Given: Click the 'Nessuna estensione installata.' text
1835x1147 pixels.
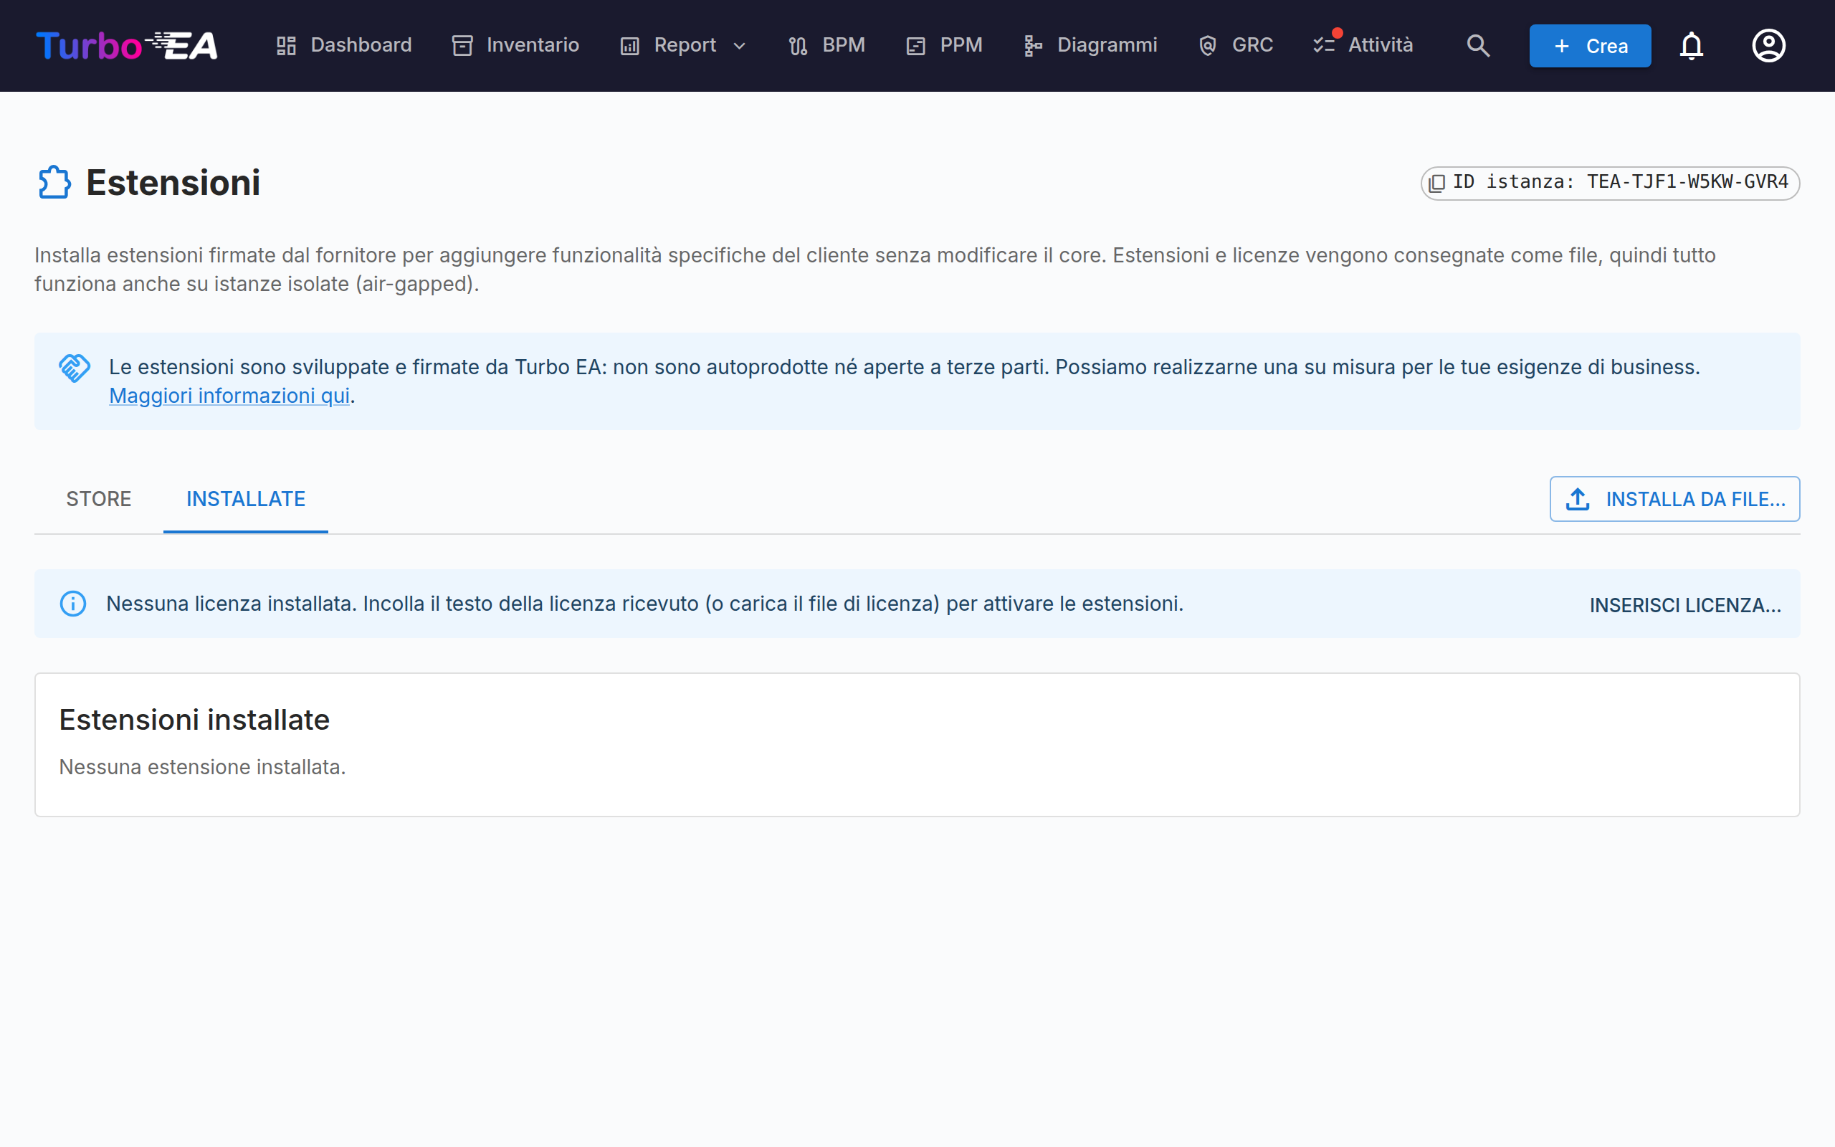Looking at the screenshot, I should click(202, 767).
